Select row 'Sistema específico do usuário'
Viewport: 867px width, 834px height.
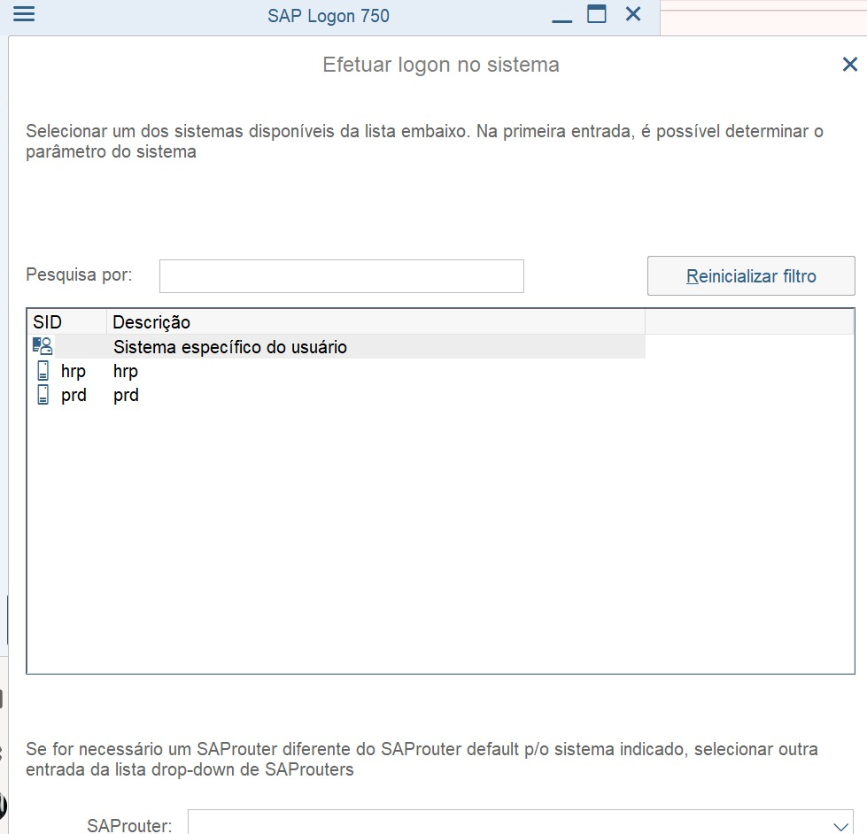pyautogui.click(x=337, y=346)
